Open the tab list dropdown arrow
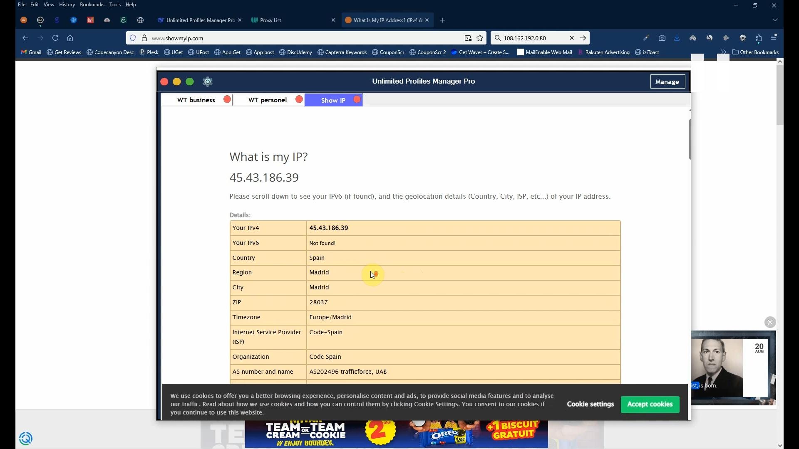Screen dimensions: 799x449 click(775, 20)
